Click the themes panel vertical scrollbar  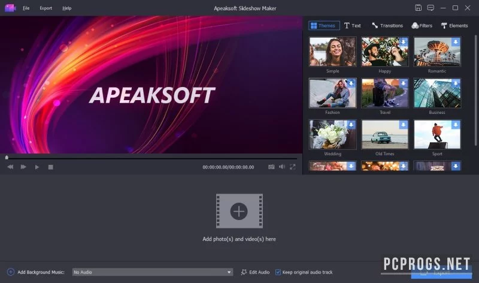[475, 91]
